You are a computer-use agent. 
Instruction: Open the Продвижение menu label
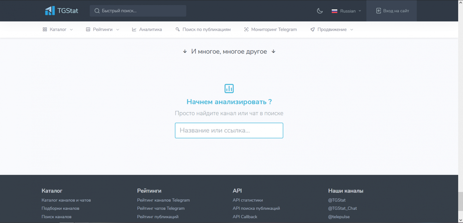[332, 29]
